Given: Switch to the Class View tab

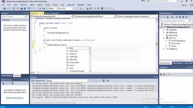Looking at the screenshot, I should pyautogui.click(x=188, y=63).
